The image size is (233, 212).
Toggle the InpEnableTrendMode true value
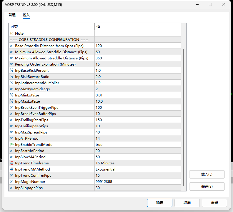pyautogui.click(x=138, y=145)
